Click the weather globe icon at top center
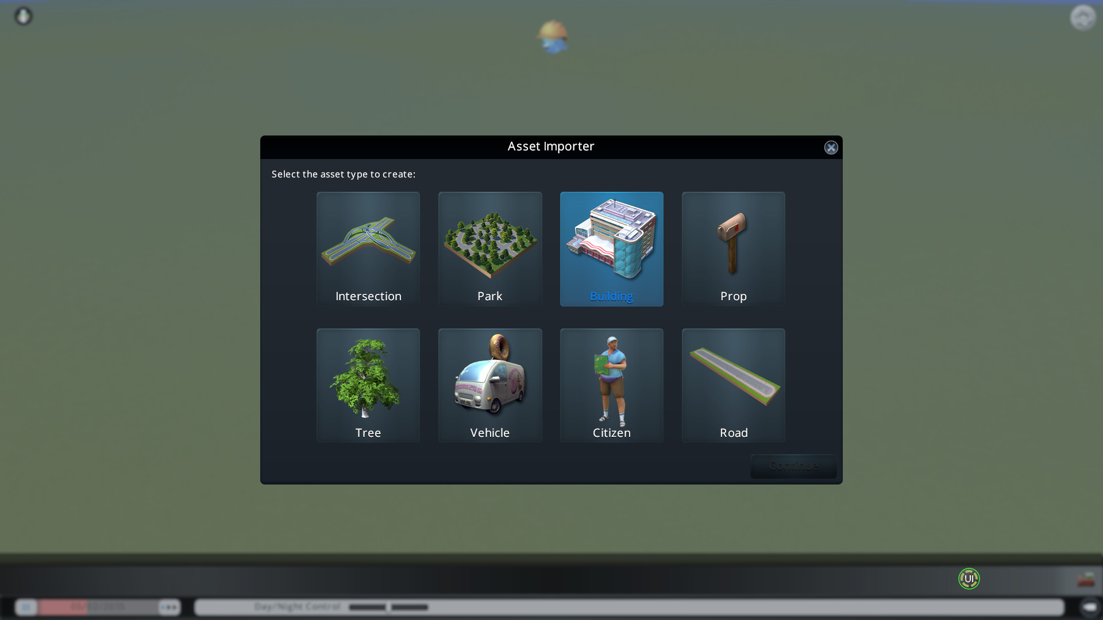This screenshot has height=620, width=1103. [553, 37]
